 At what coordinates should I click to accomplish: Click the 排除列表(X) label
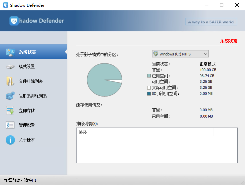point(87,124)
